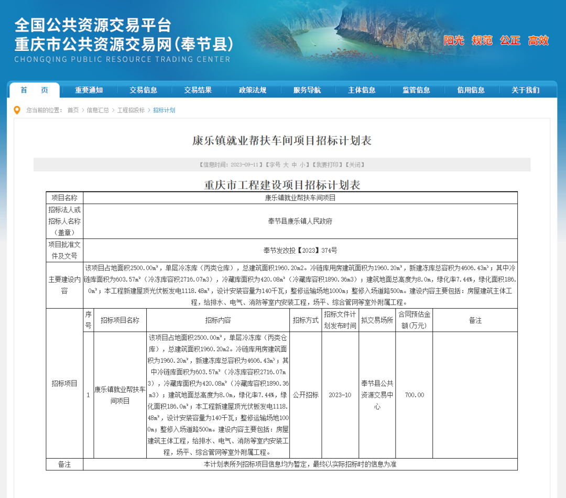This screenshot has width=566, height=498.
Task: Click the tenderer value 奉节县康乐镇人民政府
Action: tap(300, 221)
